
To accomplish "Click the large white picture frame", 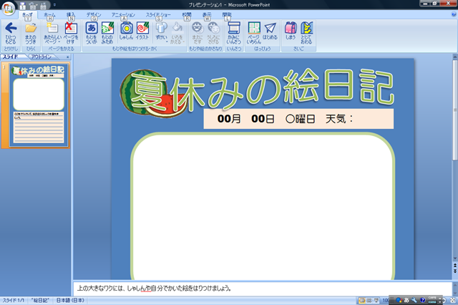I will [263, 206].
